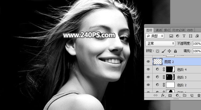This screenshot has width=201, height=110.
Task: Hide the 色阶 4 adjustment layer
Action: (x=148, y=69)
